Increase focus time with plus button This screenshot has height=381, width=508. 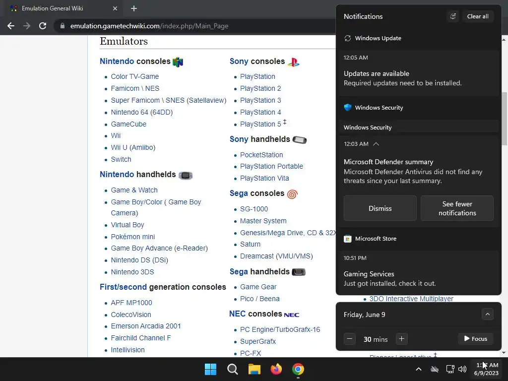[x=401, y=339]
